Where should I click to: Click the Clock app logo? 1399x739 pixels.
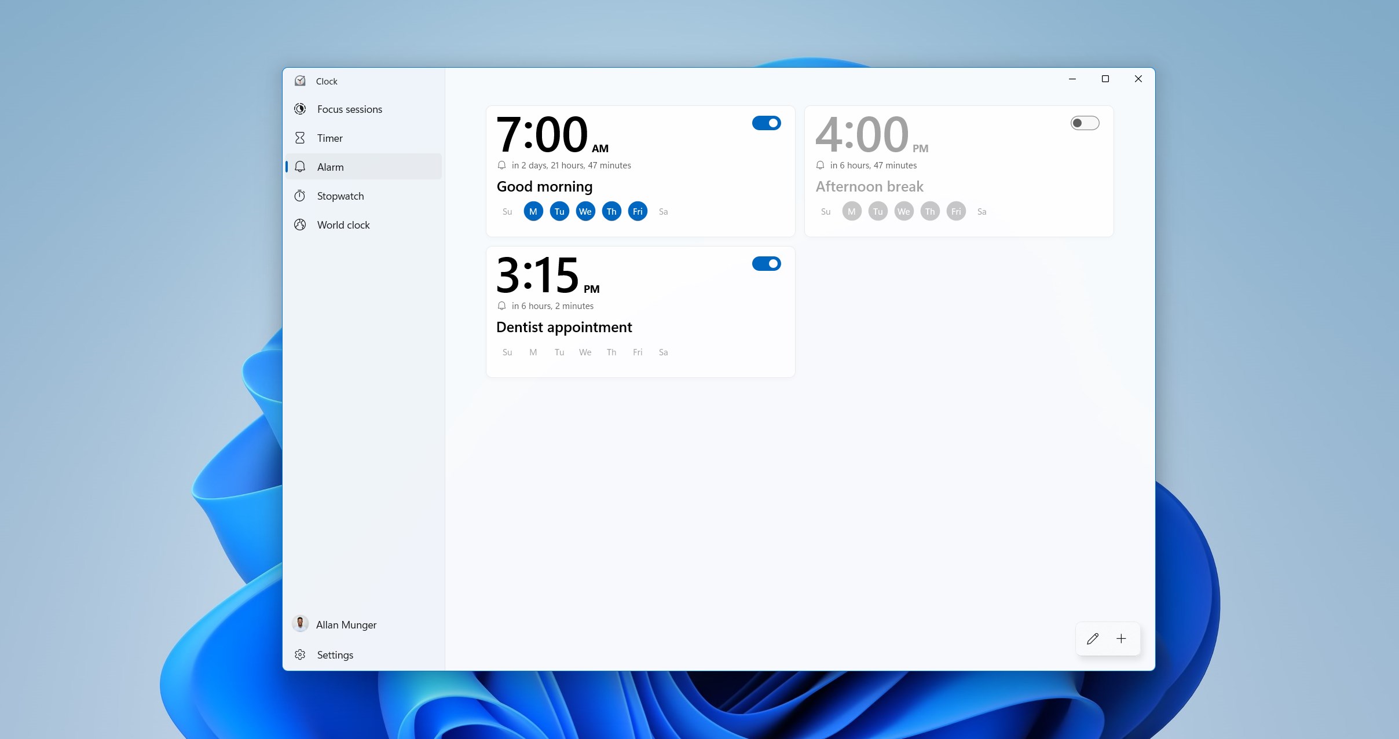coord(301,81)
